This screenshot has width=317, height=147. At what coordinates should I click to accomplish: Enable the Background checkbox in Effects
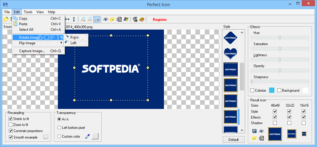point(279,90)
